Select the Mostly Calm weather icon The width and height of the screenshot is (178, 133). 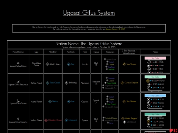pyautogui.click(x=47, y=64)
